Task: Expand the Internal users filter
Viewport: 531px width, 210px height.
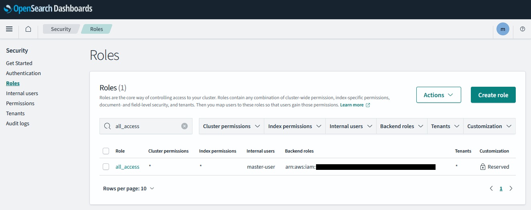Action: (351, 126)
